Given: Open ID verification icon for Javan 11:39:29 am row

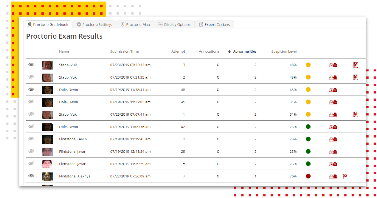Looking at the screenshot, I should click(333, 164).
